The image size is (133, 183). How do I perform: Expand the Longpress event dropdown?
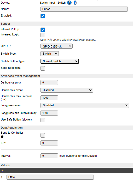click(x=85, y=105)
